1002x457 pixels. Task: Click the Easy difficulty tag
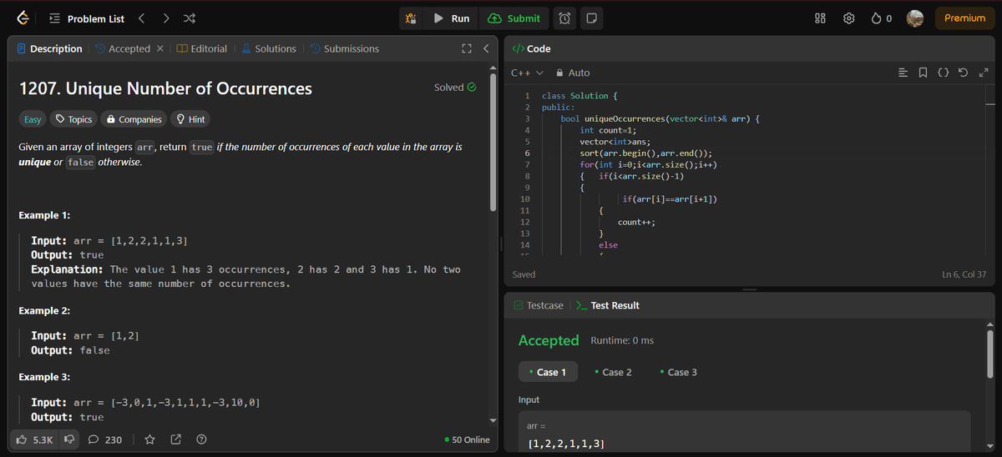point(33,119)
